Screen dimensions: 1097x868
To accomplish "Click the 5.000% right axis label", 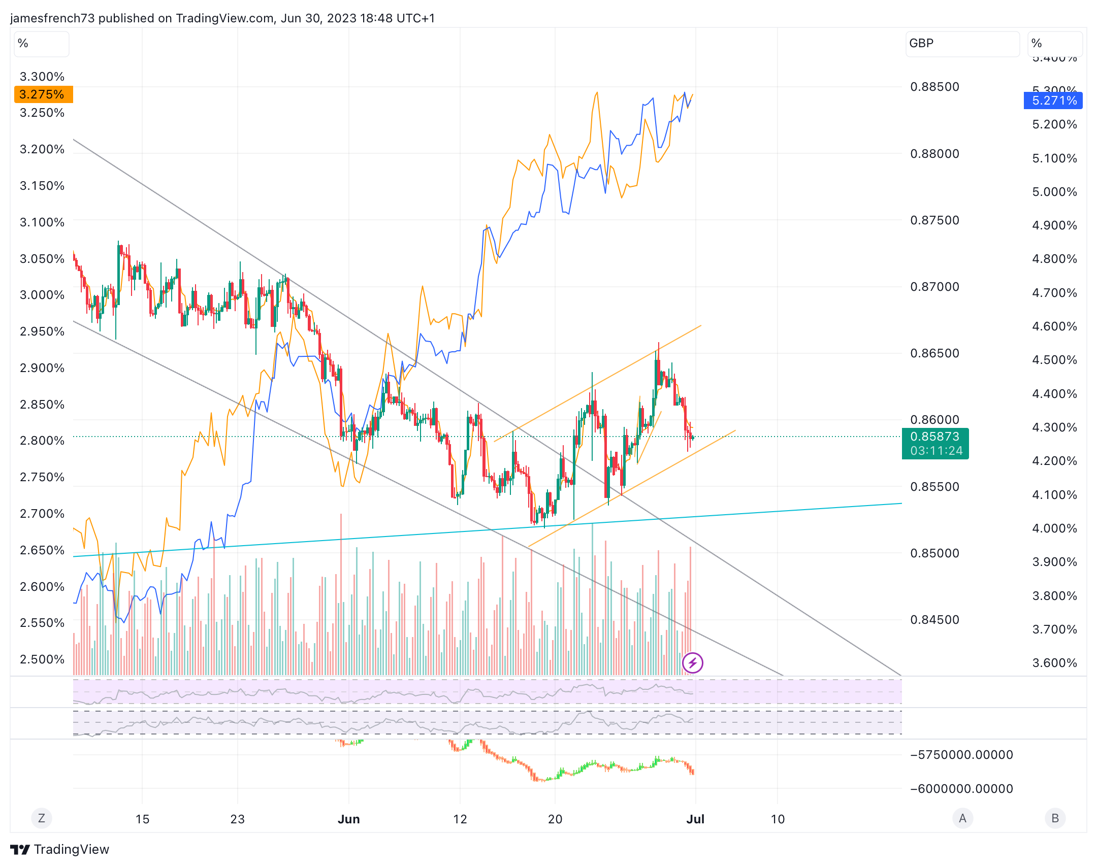I will click(x=1055, y=192).
